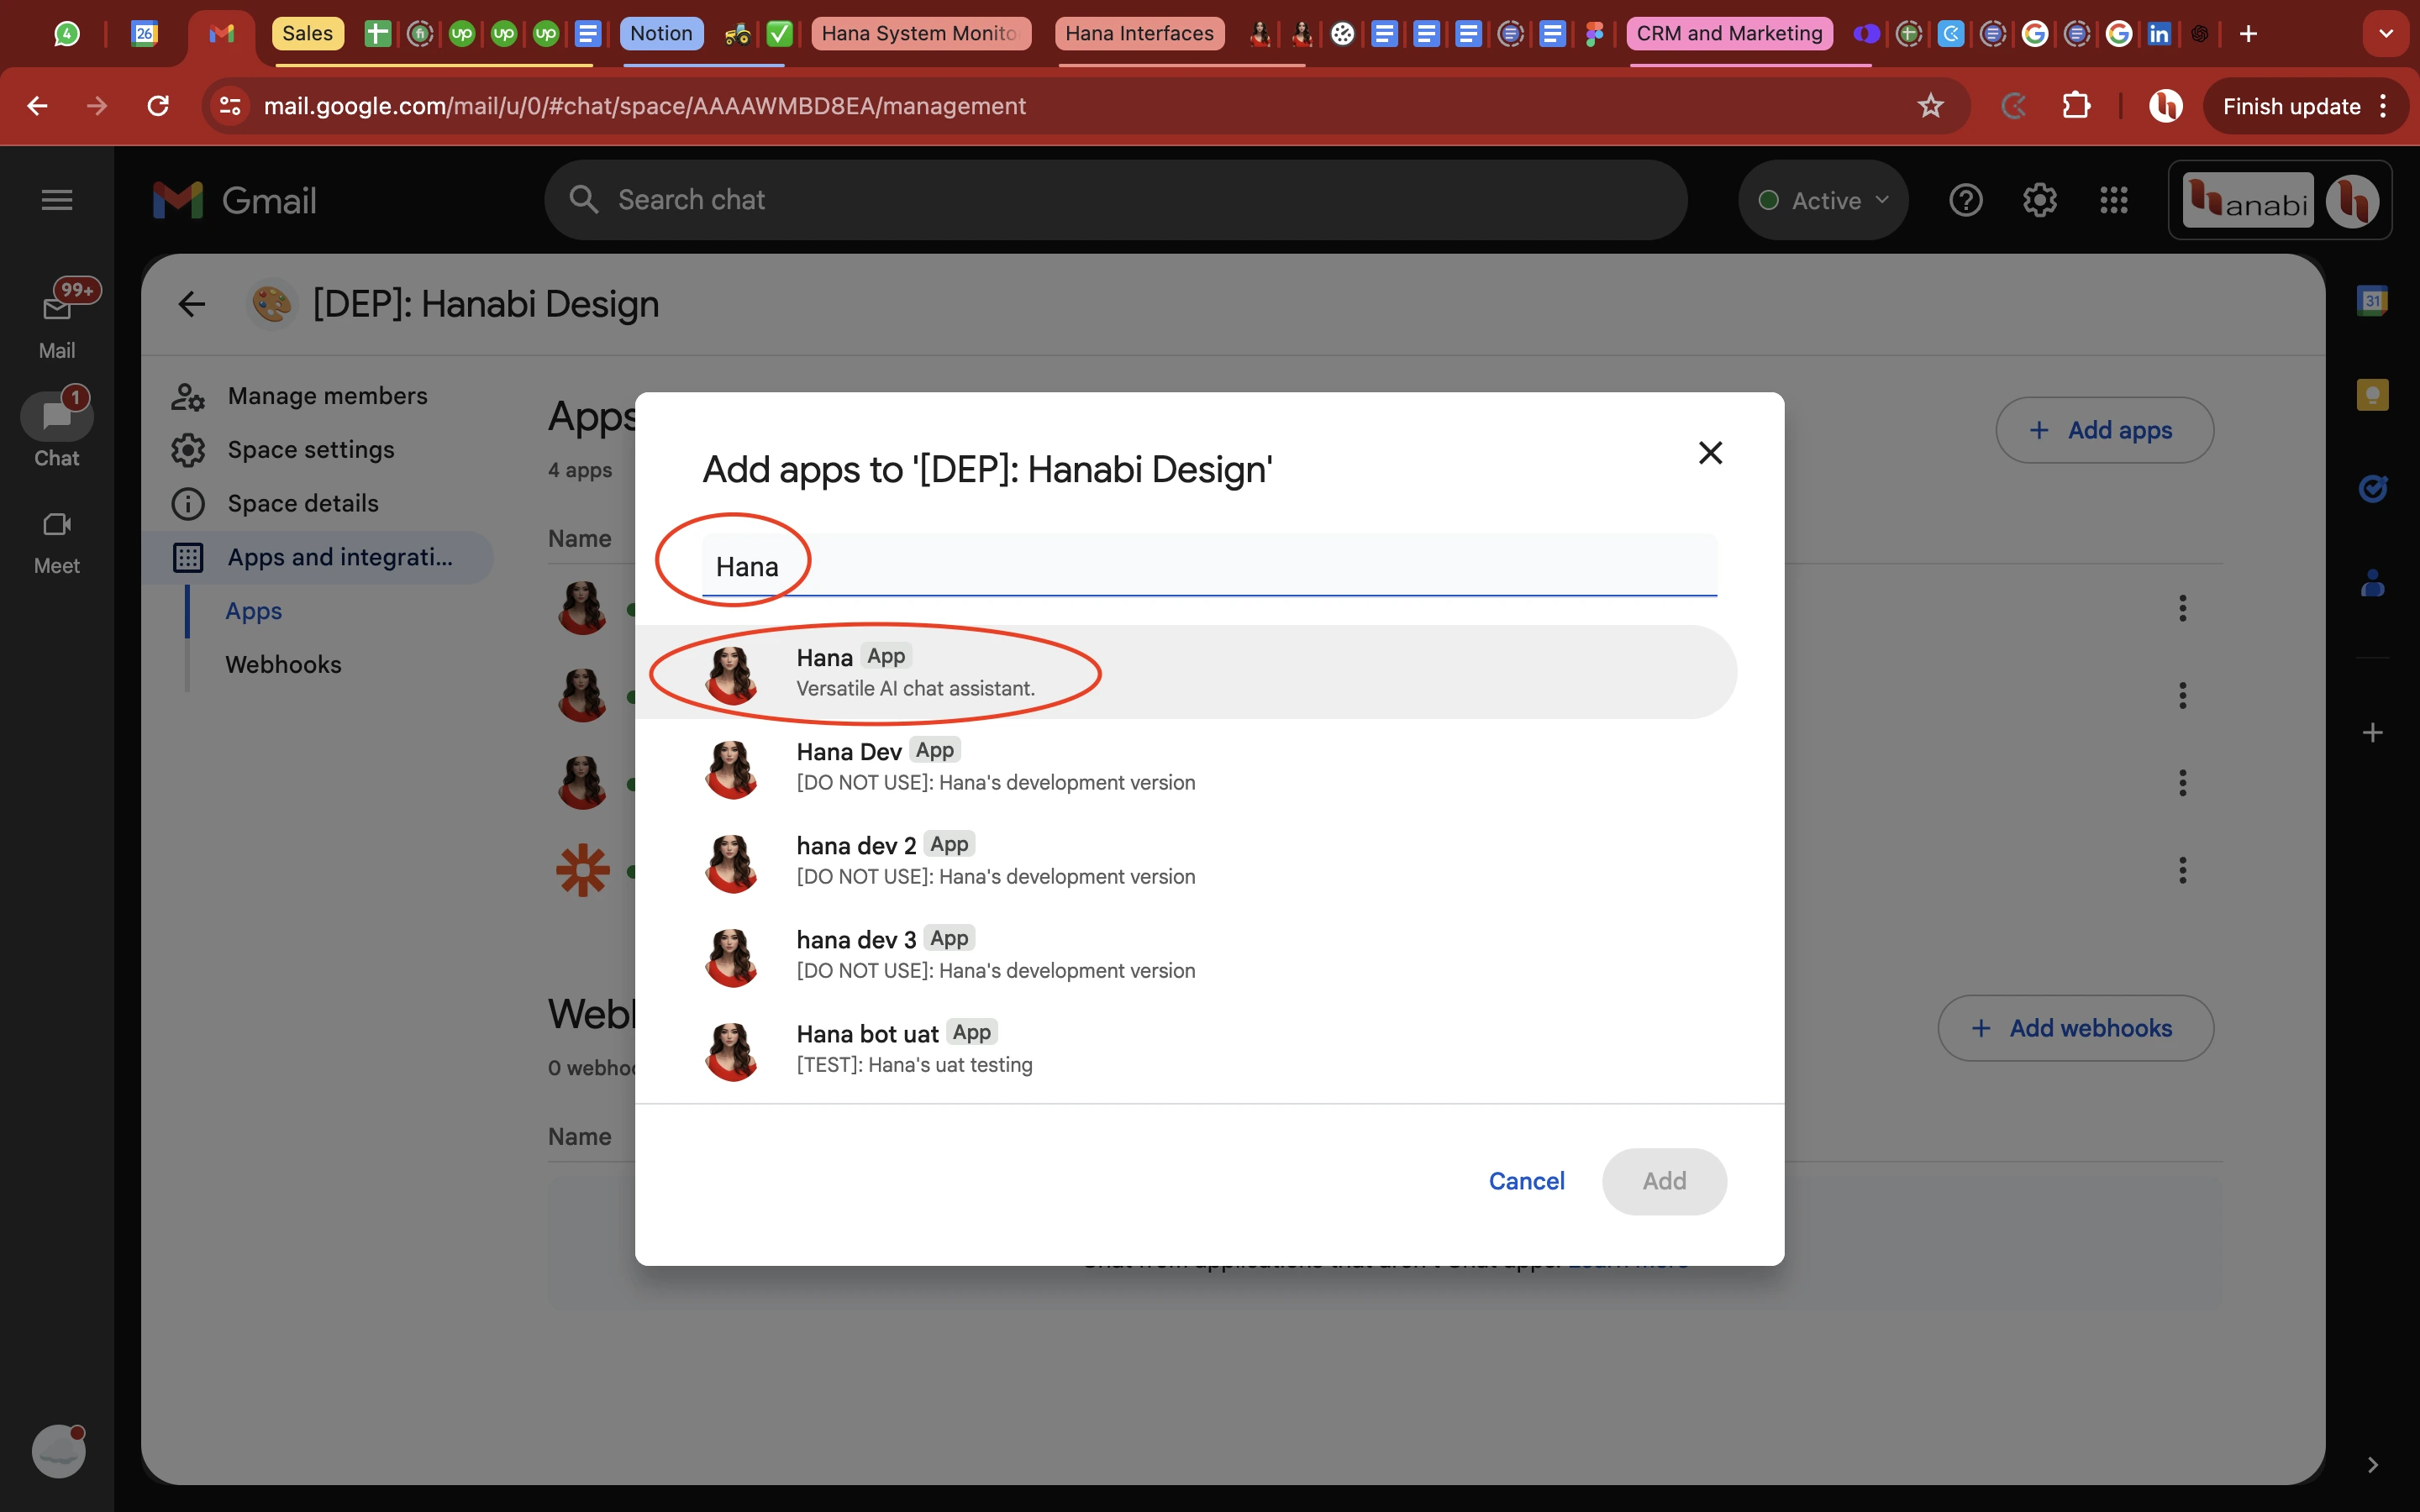The image size is (2420, 1512).
Task: Open more options for second app row
Action: pos(2182,695)
